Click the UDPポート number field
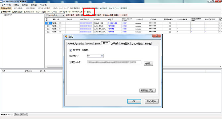 coord(94,56)
